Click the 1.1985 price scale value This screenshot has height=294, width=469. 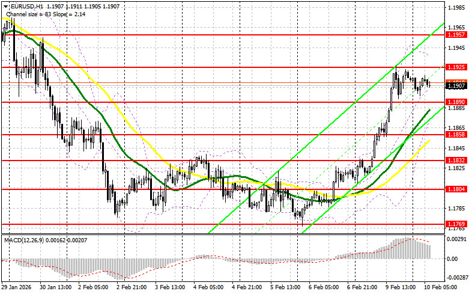click(456, 7)
